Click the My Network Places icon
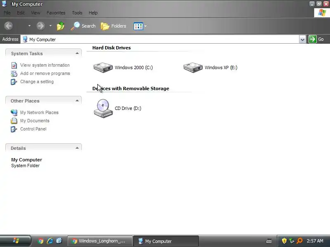 14,112
